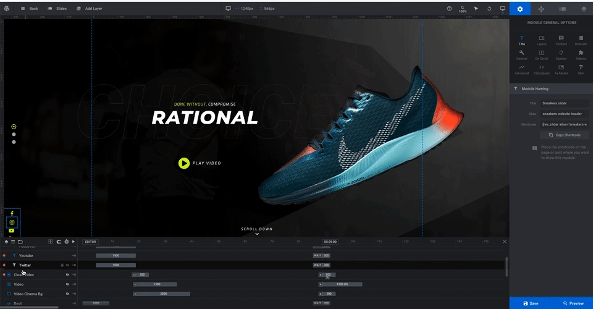Click the Video layer 1500 animation bar
This screenshot has height=309, width=593.
coord(155,284)
